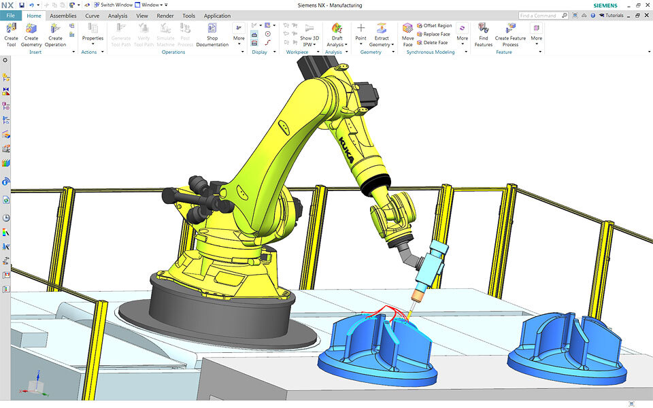This screenshot has width=653, height=408.
Task: Open the History clock icon in sidebar
Action: 6,218
